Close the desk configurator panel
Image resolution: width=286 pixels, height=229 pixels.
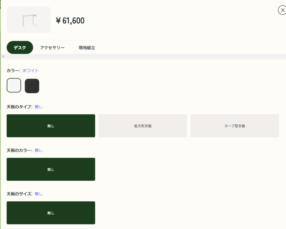click(282, 10)
